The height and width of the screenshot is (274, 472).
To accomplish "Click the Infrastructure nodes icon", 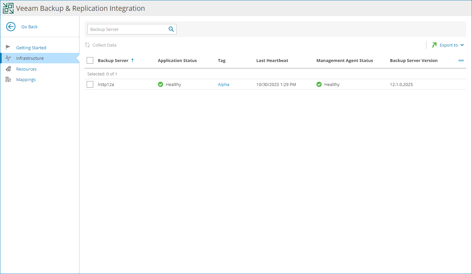I will coord(8,58).
